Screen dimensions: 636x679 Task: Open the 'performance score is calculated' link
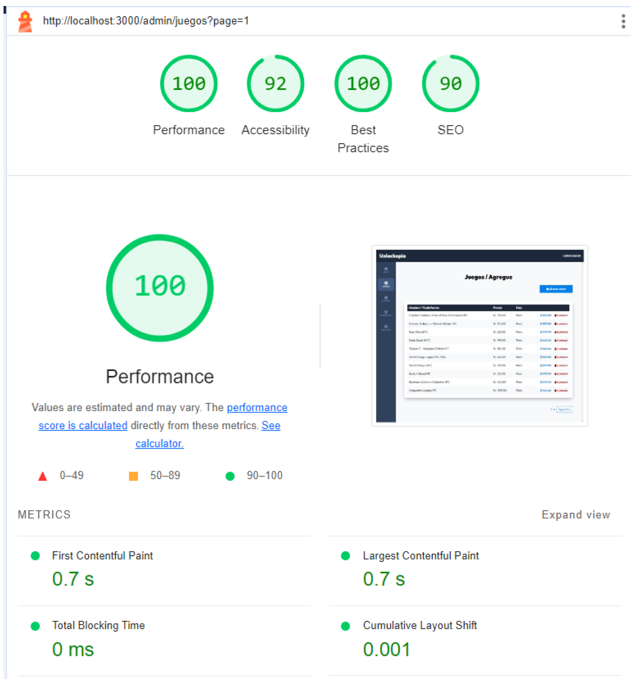click(x=257, y=408)
